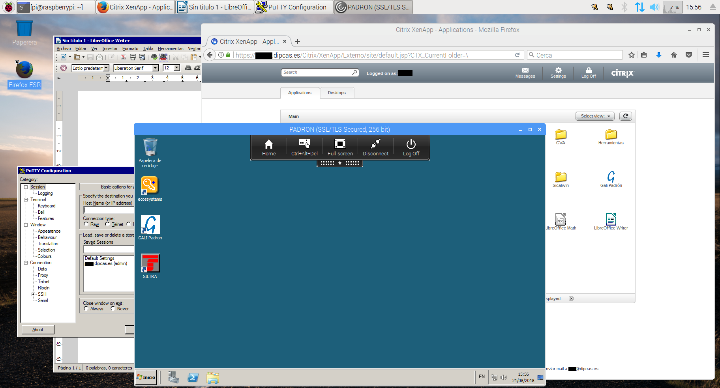Viewport: 720px width, 388px height.
Task: Open the GALI Padron desktop shortcut
Action: (x=150, y=227)
